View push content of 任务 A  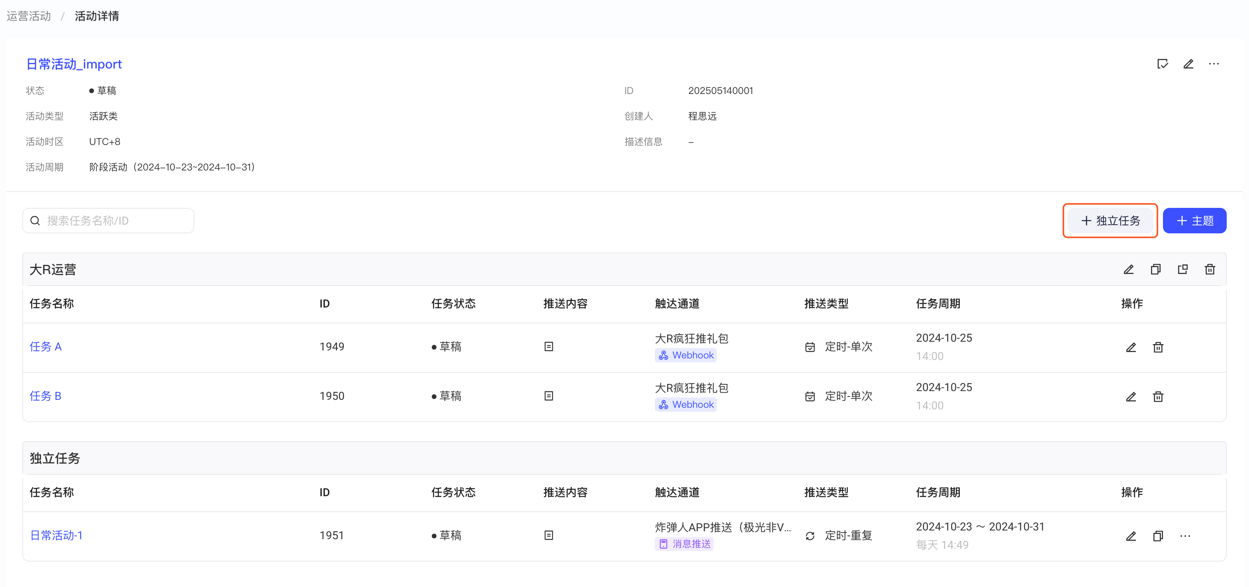548,346
